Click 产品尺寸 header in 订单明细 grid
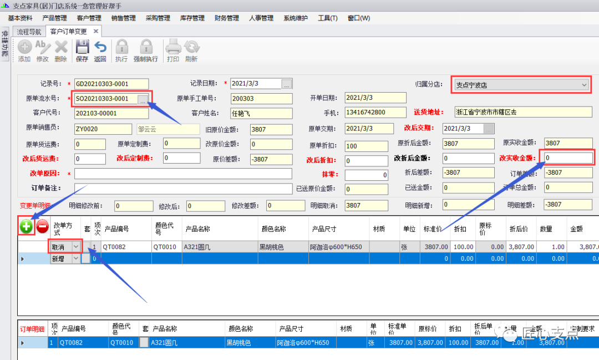 coord(306,329)
